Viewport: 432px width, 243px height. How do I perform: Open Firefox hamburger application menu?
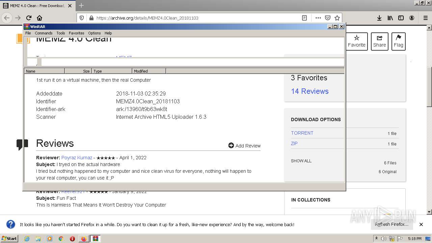tap(425, 18)
